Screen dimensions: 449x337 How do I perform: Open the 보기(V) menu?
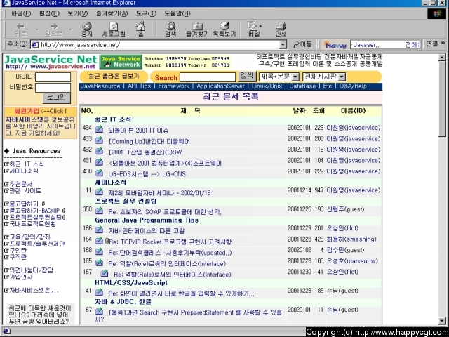pyautogui.click(x=77, y=13)
